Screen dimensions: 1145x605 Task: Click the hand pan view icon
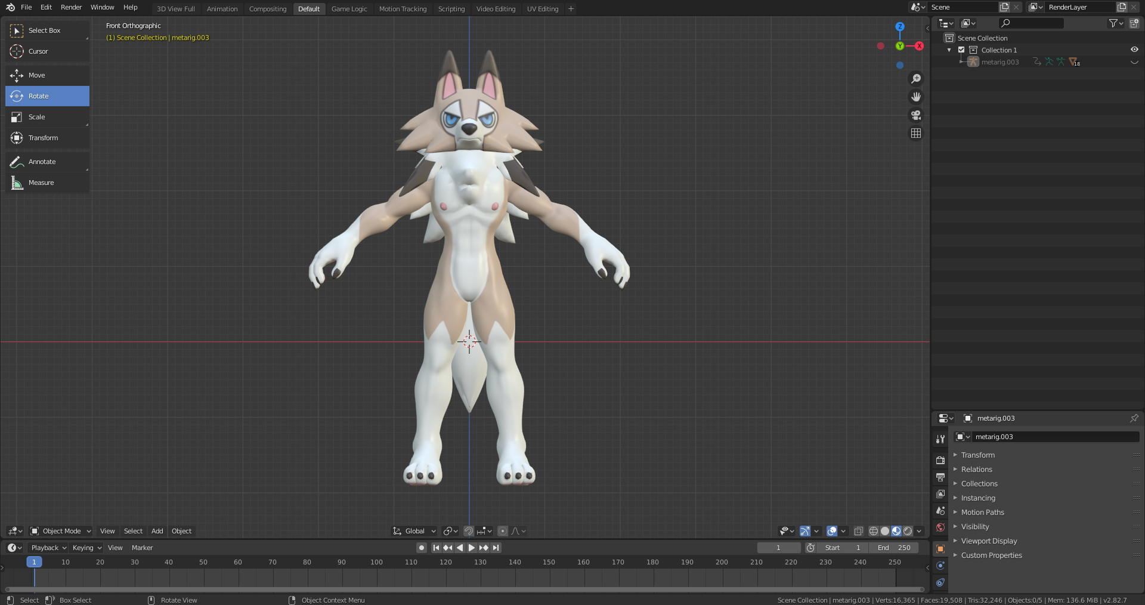coord(916,97)
